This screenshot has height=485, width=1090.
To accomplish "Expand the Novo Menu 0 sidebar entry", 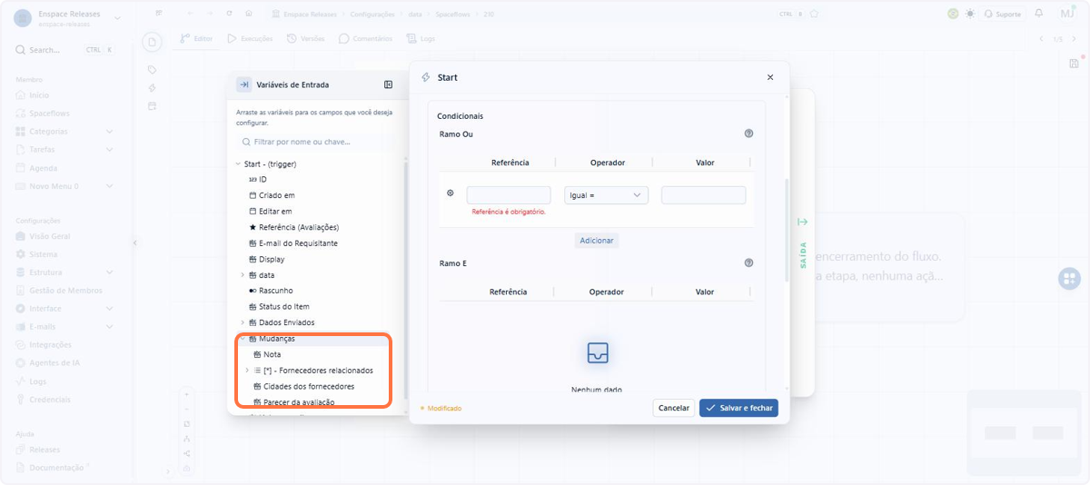I will click(x=109, y=185).
